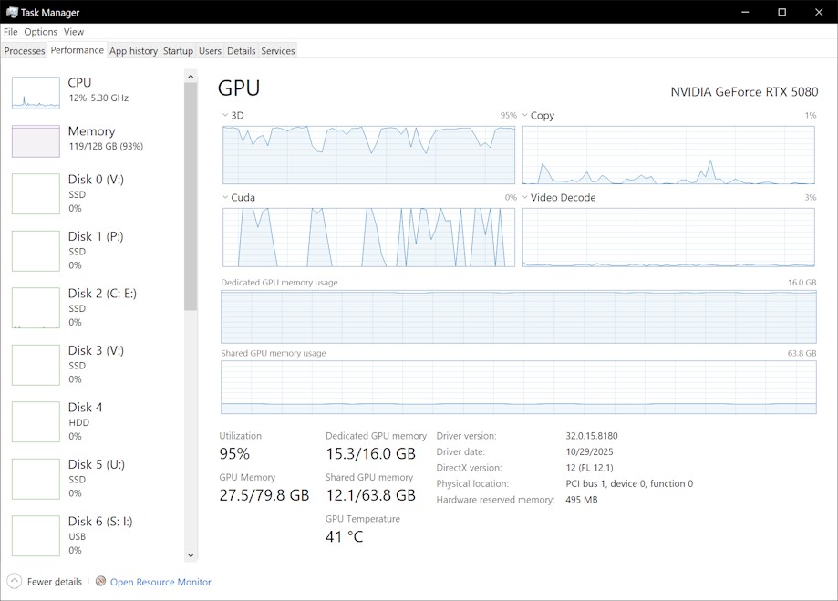Select the Disk 0 (V:) thumbnail graph
This screenshot has width=838, height=601.
click(x=36, y=193)
